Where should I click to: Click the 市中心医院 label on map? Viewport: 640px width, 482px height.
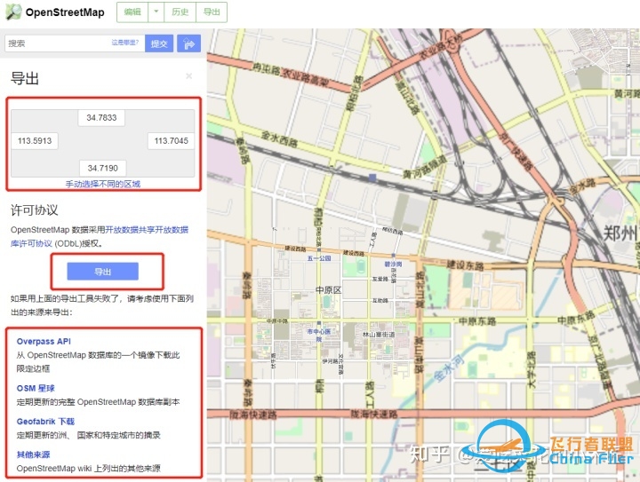coord(319,335)
